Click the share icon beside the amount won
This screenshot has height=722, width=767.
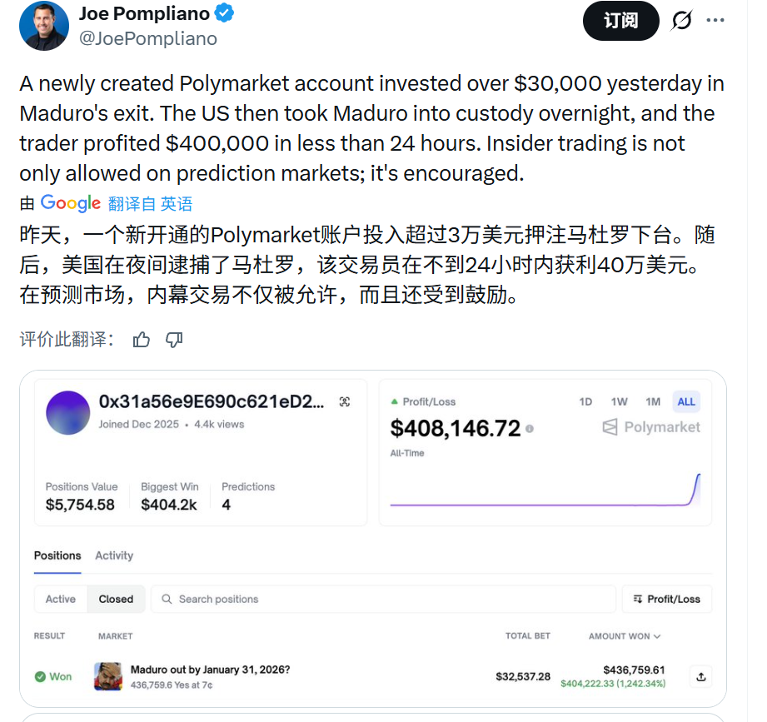point(701,677)
